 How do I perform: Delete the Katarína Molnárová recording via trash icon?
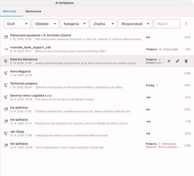[x=186, y=61]
